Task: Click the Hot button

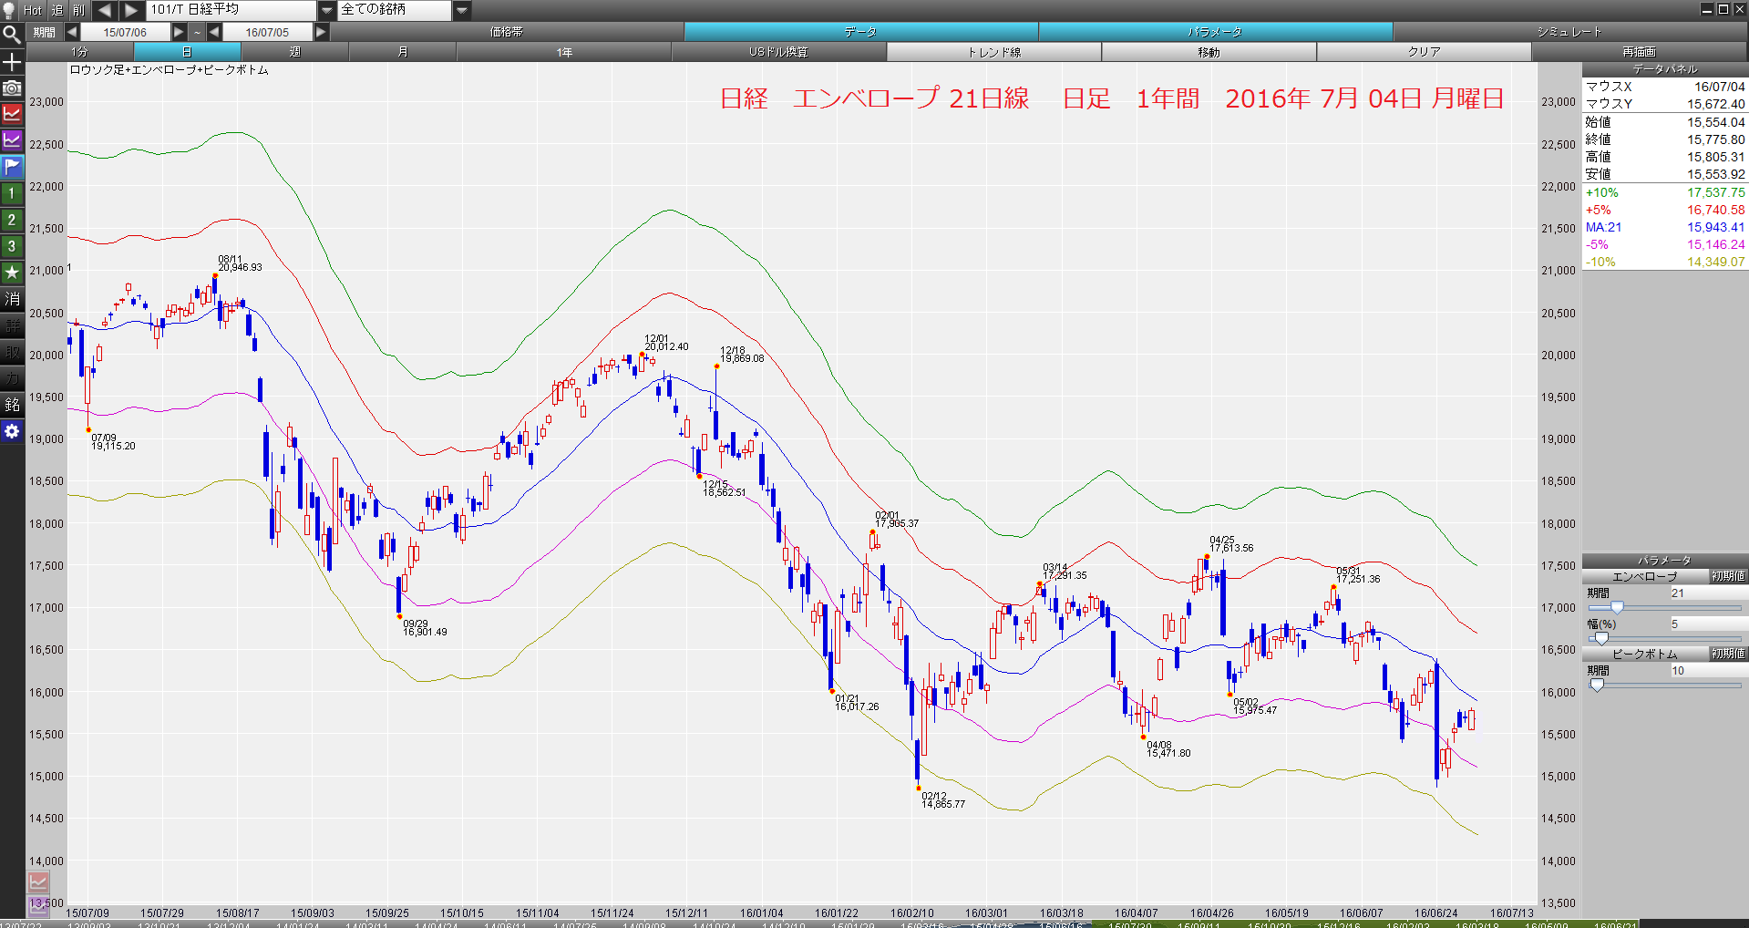Action: 33,10
